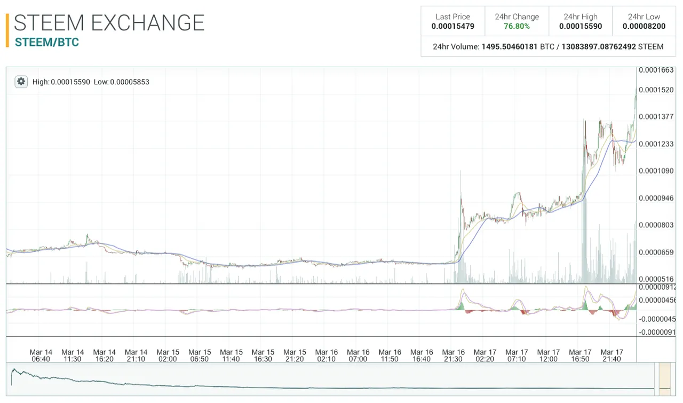Click the chart Low: 0.00005853 label
683x403 pixels.
coord(122,82)
